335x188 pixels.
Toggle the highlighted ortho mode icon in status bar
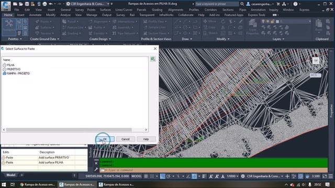163,177
